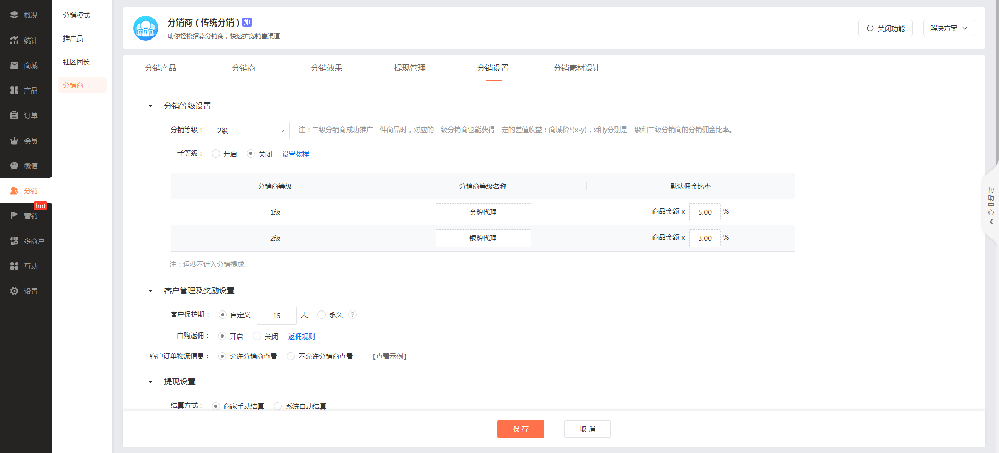Viewport: 999px width, 453px height.
Task: Choose 永久 for 客户保护期
Action: [322, 315]
